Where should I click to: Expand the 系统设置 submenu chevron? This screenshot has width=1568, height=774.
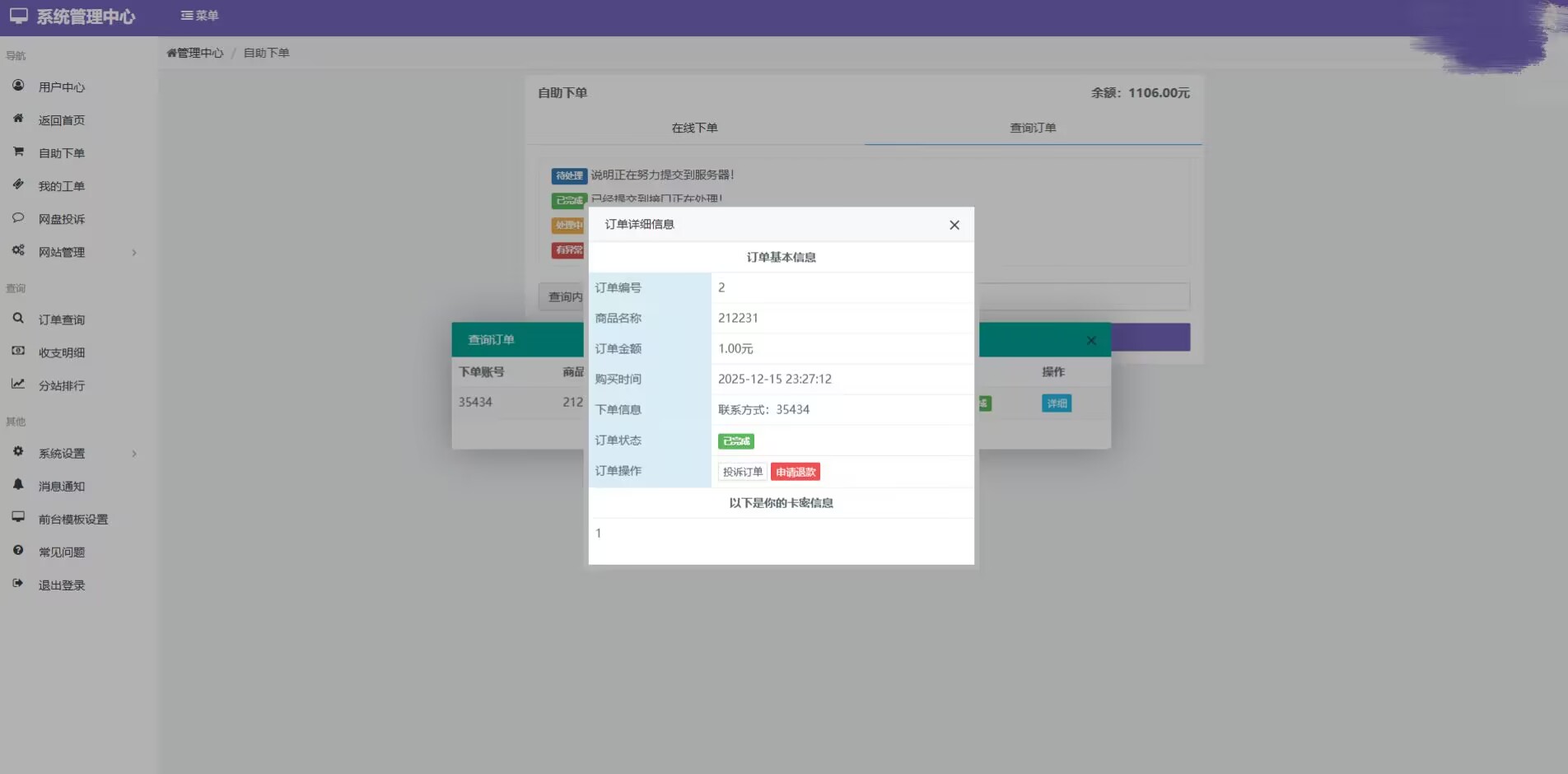click(x=134, y=454)
